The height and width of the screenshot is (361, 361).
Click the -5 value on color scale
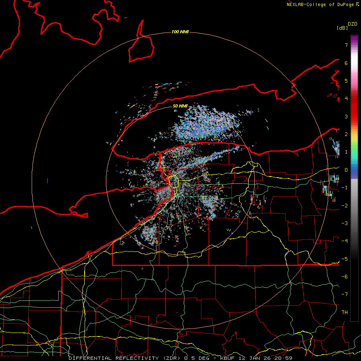pos(345,259)
